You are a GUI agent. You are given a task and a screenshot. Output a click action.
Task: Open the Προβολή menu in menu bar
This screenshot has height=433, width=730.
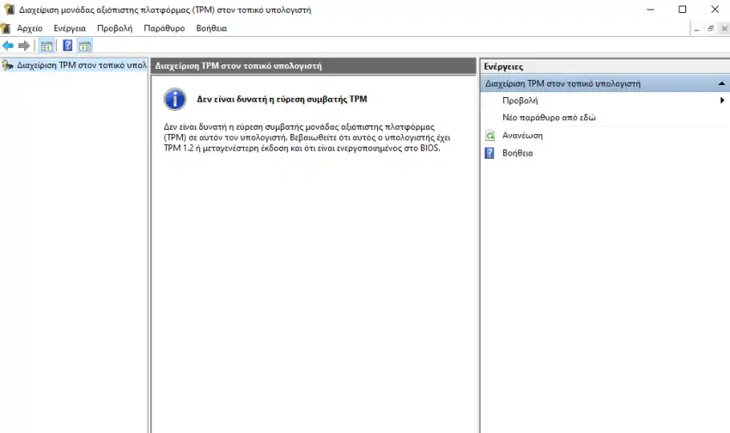[x=114, y=28]
